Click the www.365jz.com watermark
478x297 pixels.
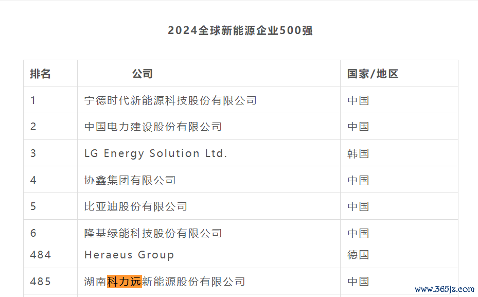click(x=444, y=289)
